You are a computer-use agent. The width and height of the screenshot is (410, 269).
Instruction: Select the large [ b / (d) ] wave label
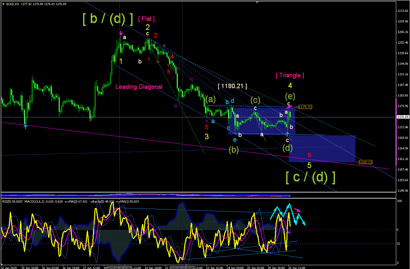[108, 19]
